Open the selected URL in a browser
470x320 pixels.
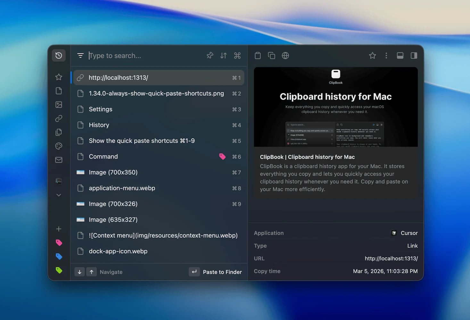tap(285, 55)
